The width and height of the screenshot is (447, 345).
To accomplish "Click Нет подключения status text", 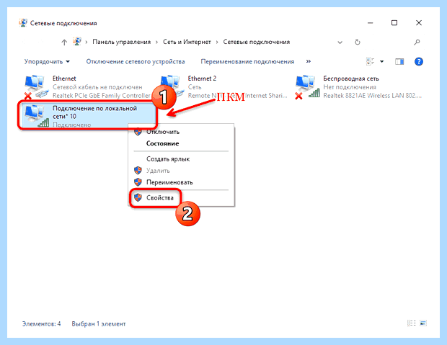I will pos(350,87).
